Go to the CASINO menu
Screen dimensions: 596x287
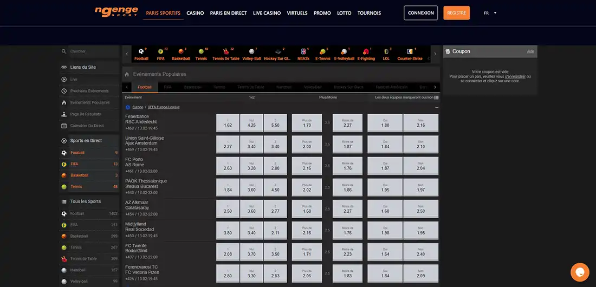point(195,13)
